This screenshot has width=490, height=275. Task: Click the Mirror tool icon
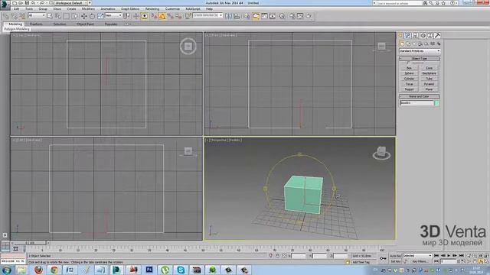[228, 16]
